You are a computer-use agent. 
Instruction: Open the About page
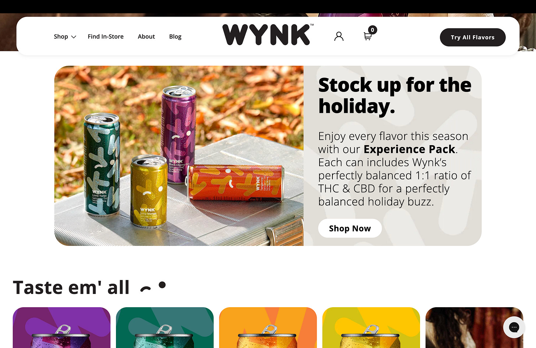[146, 36]
